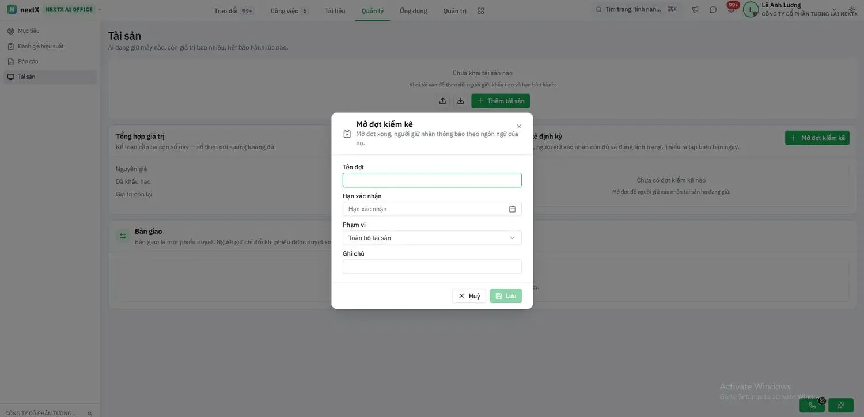
Task: Expand the Phạm vi dropdown
Action: pos(432,238)
